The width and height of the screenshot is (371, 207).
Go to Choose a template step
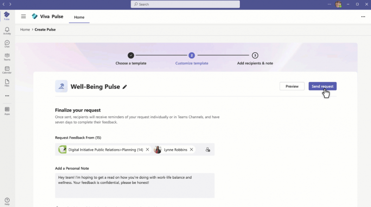click(131, 55)
